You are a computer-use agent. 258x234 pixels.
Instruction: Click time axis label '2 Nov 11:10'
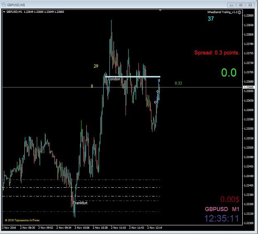(x=118, y=228)
